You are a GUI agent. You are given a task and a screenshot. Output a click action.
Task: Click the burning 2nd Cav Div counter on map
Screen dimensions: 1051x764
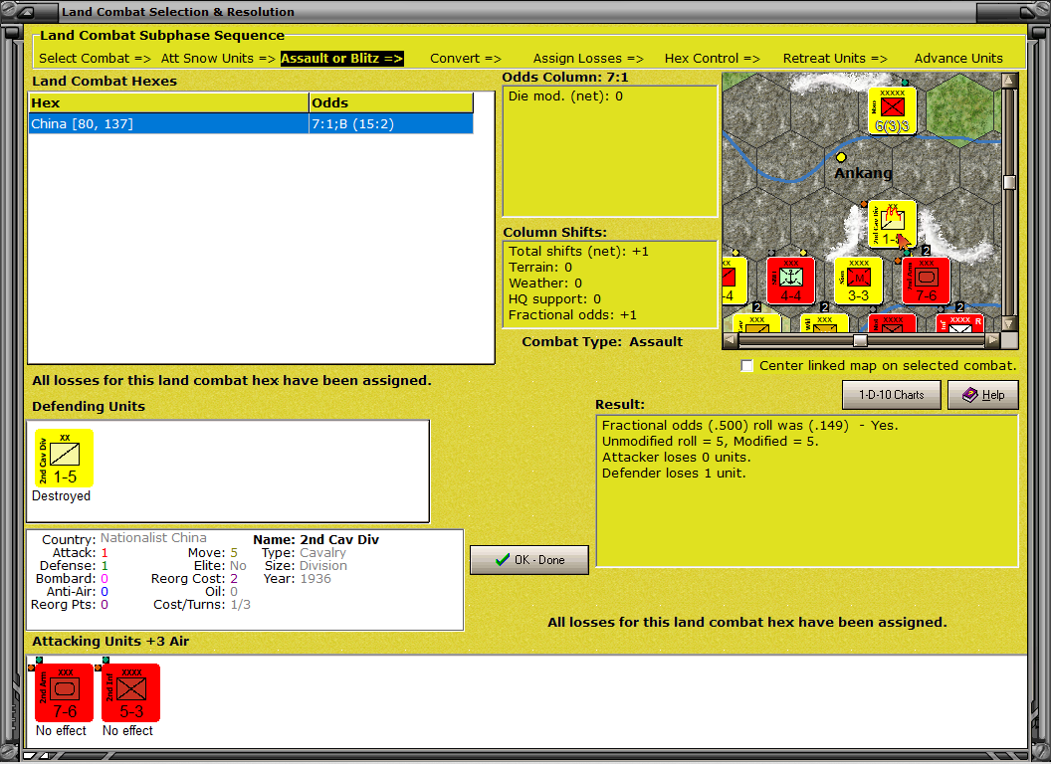[892, 224]
